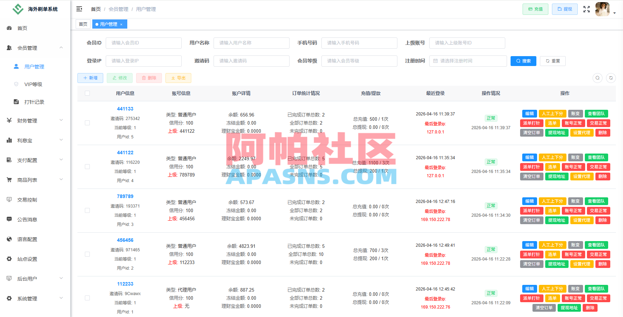Select checkbox for user 789789
The height and width of the screenshot is (317, 623).
point(87,210)
